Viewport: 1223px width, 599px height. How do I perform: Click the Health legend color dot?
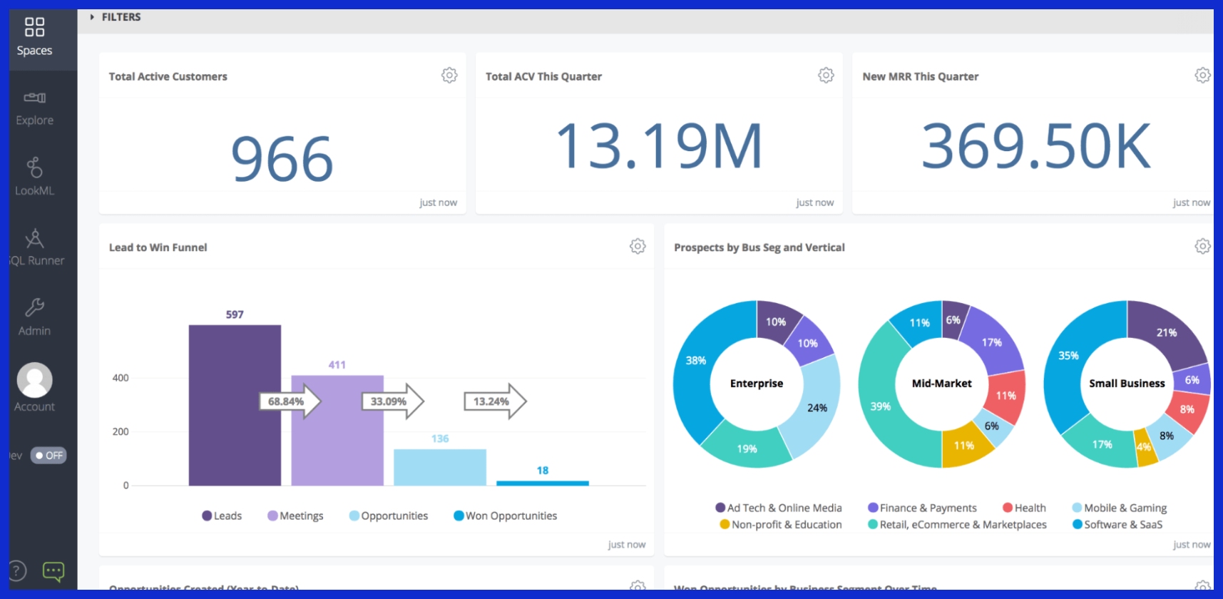click(x=1008, y=508)
